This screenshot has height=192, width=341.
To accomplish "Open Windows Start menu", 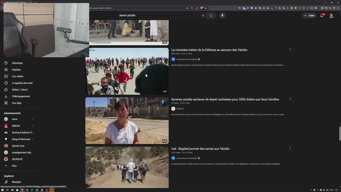I will (2, 190).
